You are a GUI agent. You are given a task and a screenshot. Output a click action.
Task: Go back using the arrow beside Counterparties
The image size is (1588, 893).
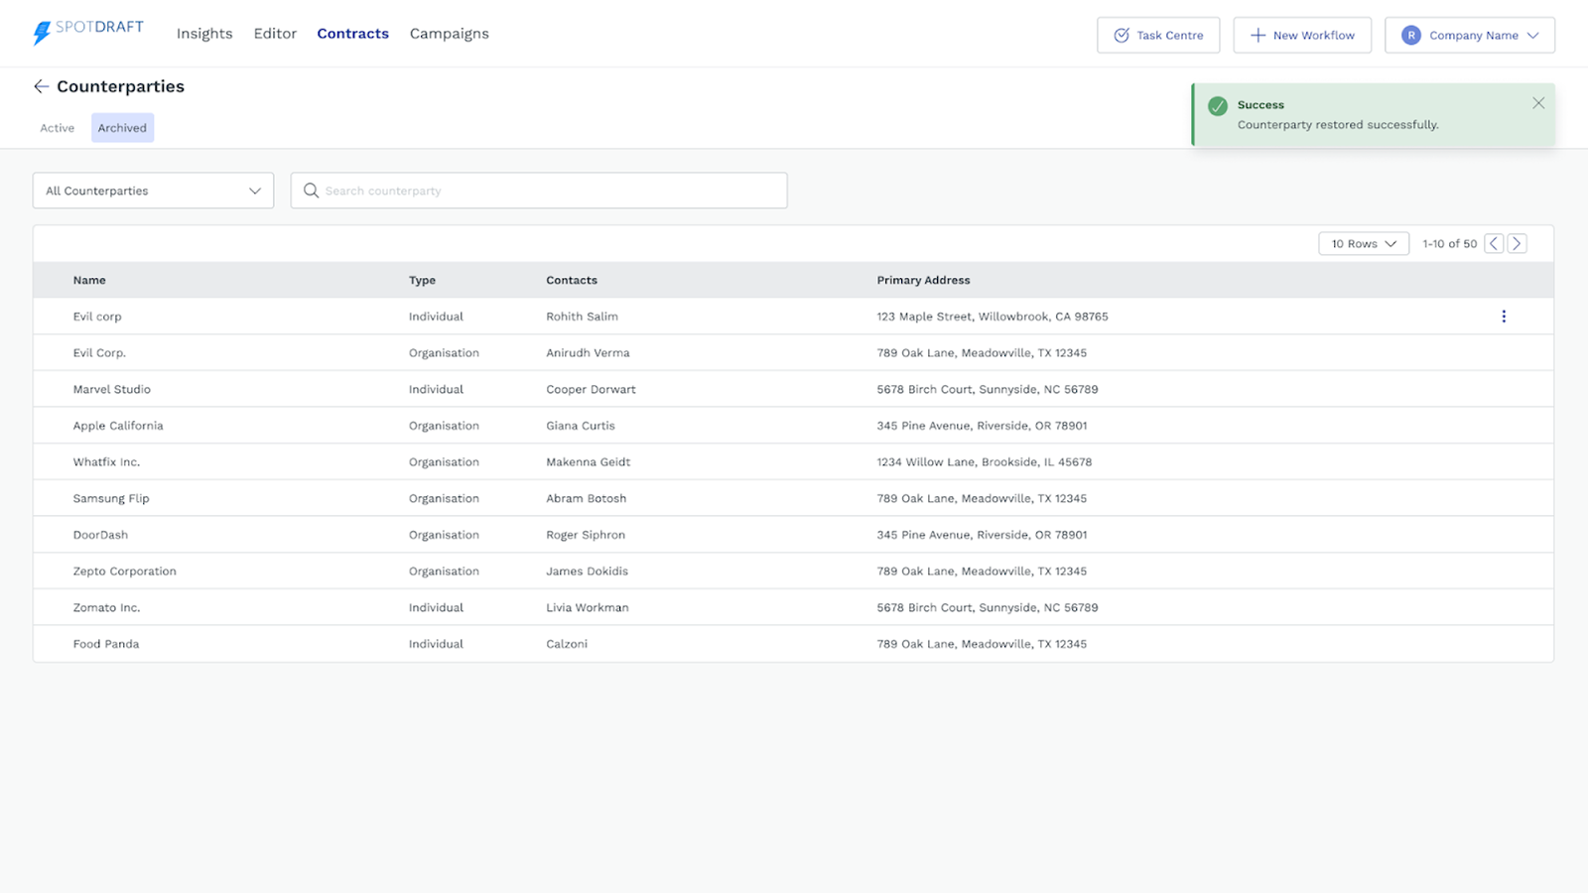tap(41, 86)
